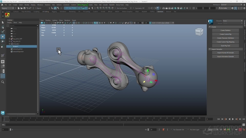Click the ViewCube in the viewport
246x138 pixels.
point(199,32)
